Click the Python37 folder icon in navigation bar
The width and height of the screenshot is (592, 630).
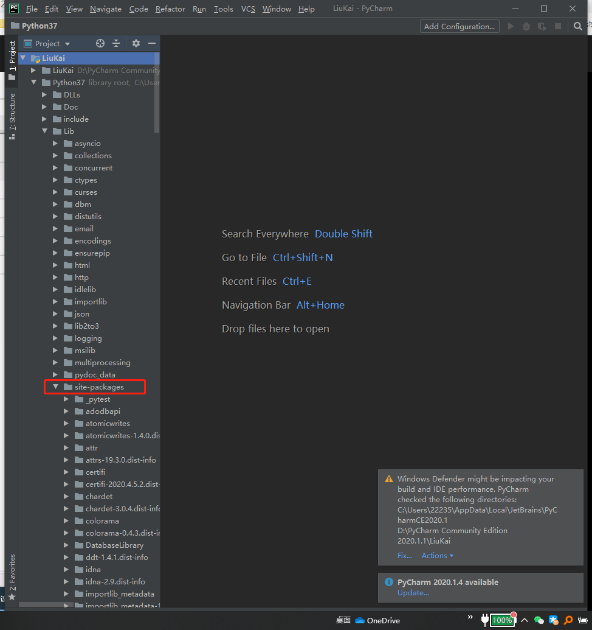pyautogui.click(x=15, y=26)
